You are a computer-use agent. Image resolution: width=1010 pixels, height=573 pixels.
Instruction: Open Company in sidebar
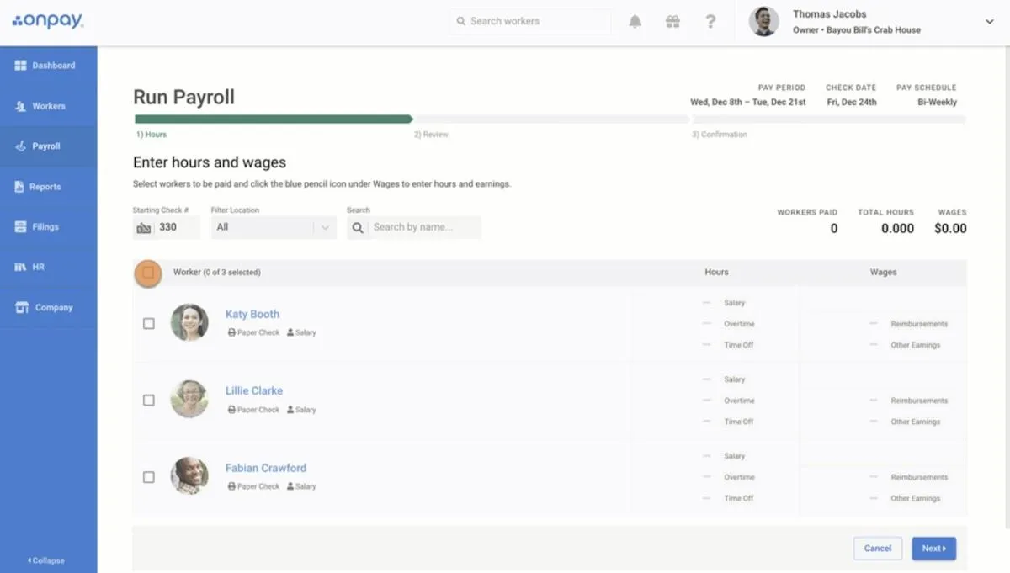point(49,308)
